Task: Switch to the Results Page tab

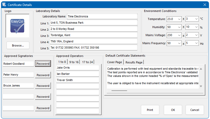Action: pos(134,62)
